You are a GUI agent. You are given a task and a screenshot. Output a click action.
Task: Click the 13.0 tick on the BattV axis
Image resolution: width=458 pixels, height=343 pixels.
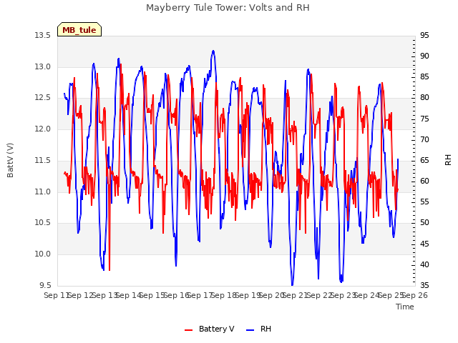point(43,66)
